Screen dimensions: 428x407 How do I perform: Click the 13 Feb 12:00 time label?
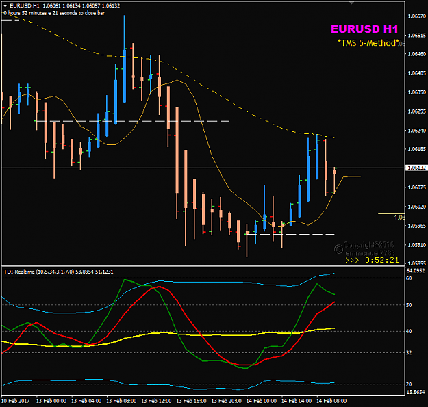point(156,401)
